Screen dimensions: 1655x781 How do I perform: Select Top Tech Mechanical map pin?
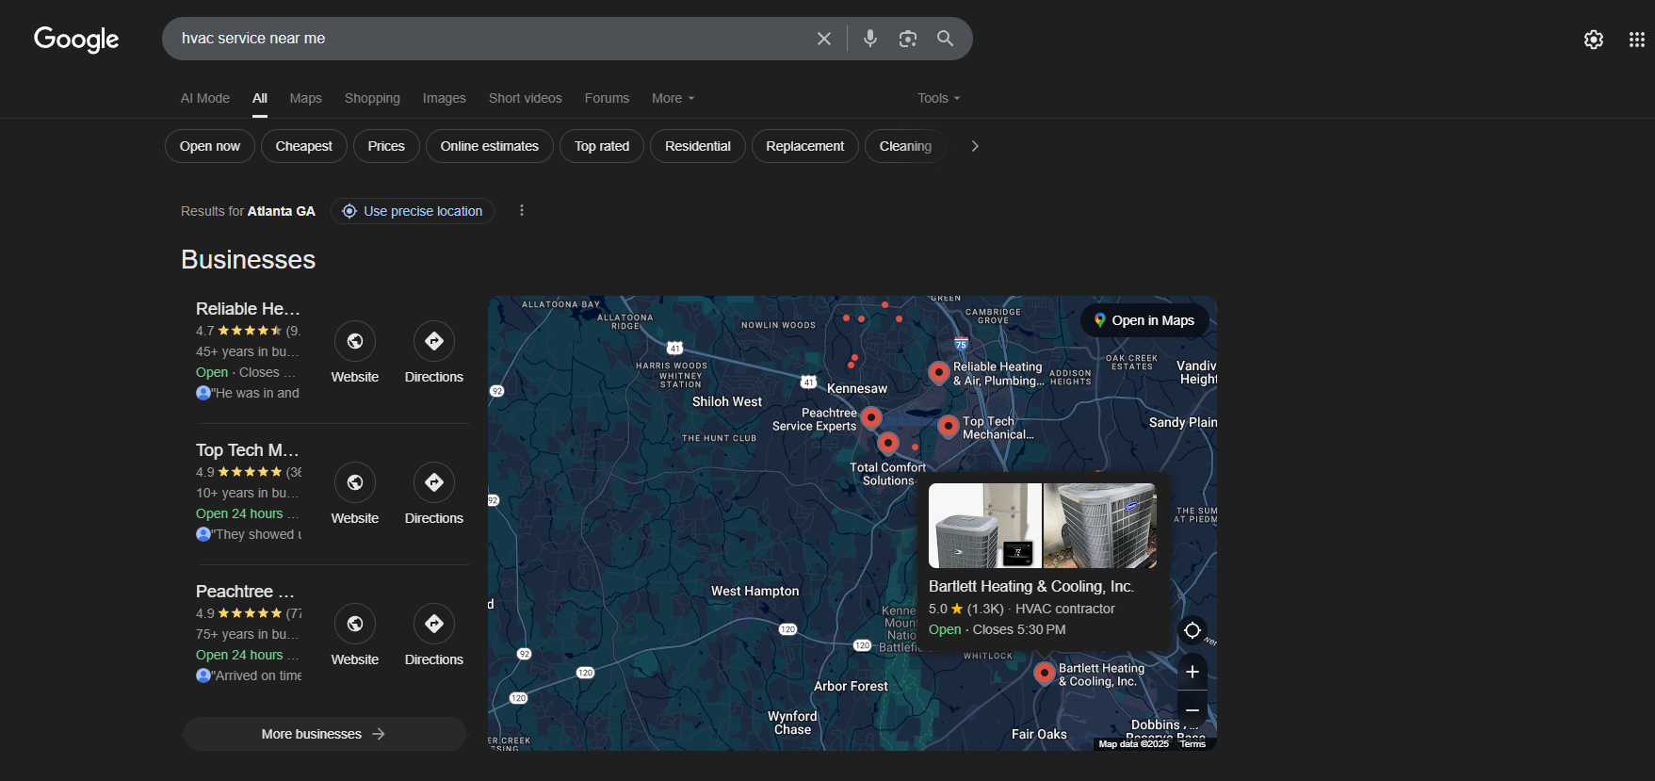coord(949,427)
